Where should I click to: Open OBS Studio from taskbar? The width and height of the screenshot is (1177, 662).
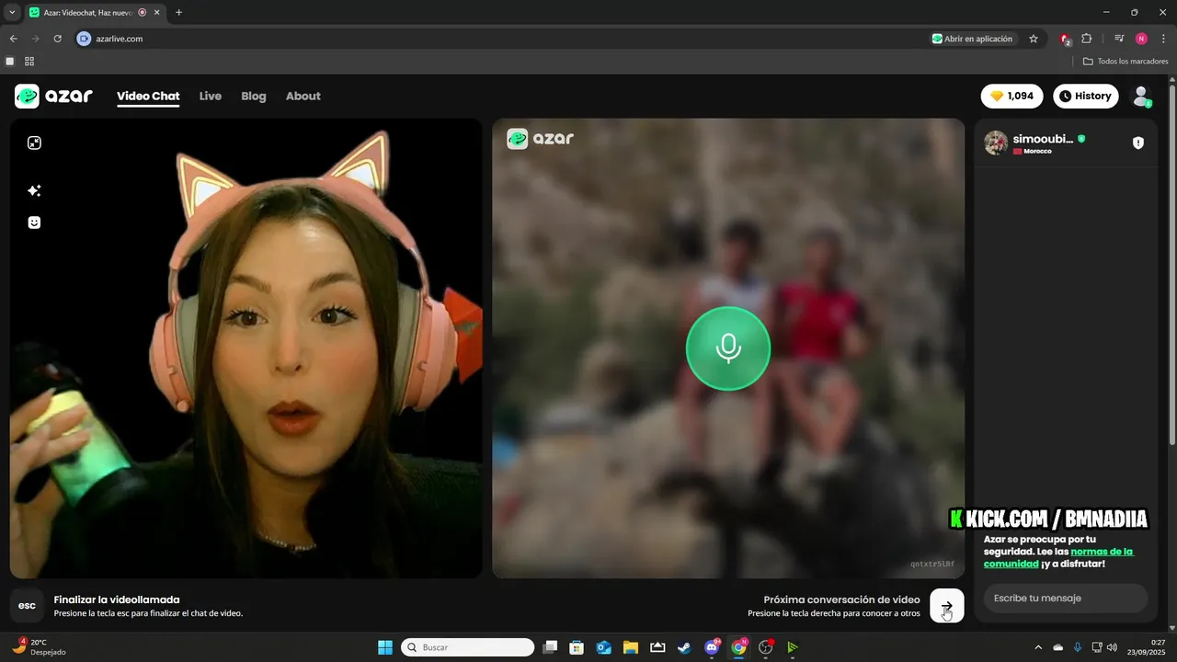pos(766,647)
